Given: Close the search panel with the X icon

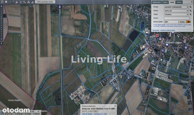Looking at the screenshot, I should click(192, 2).
